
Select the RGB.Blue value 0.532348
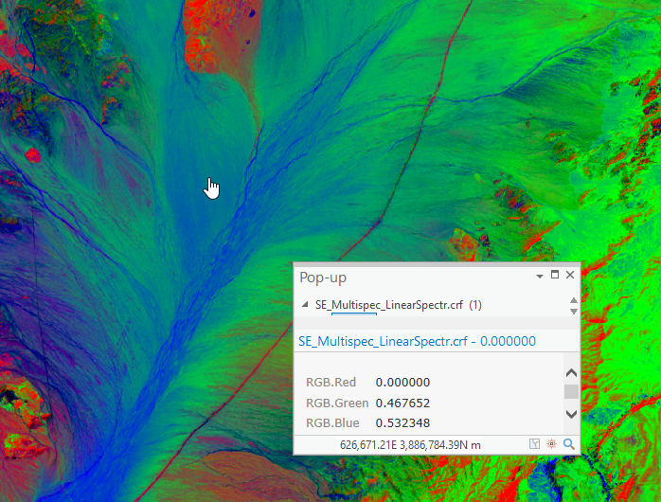(x=402, y=422)
